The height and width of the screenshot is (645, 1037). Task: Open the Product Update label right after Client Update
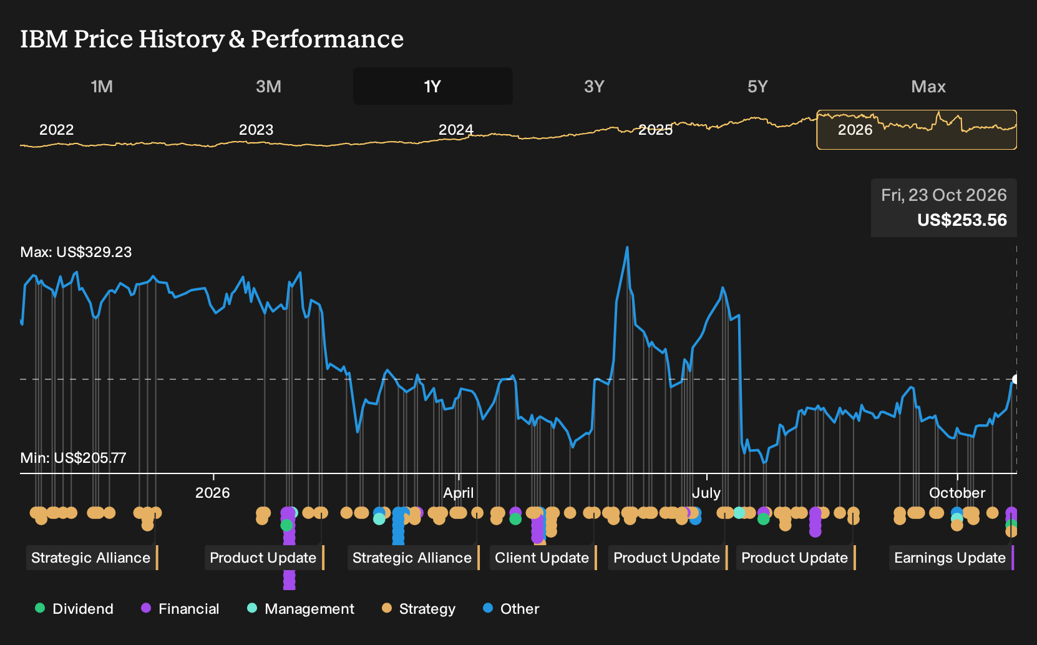(668, 558)
